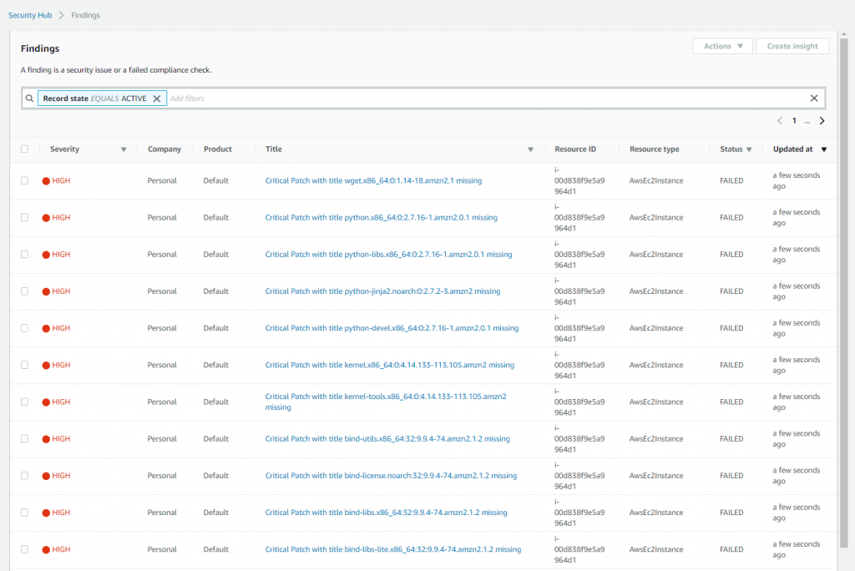
Task: Go to next page using right chevron
Action: point(822,120)
